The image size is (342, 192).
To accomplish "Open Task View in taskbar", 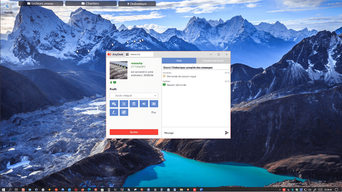I will click(16, 190).
